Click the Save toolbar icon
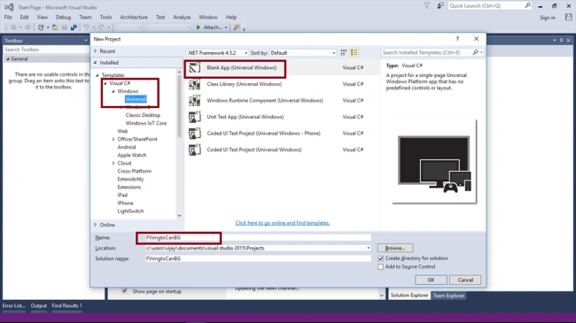This screenshot has width=576, height=323. (65, 27)
